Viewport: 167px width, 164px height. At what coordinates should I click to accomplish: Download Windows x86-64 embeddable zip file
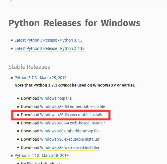pos(73,106)
